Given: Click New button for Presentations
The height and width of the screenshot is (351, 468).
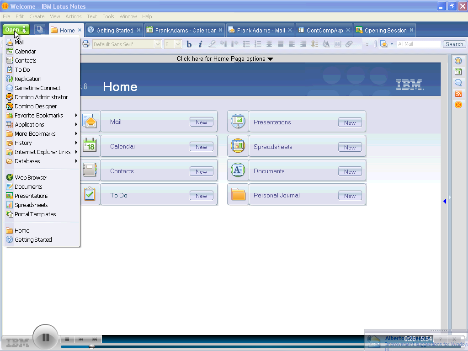Looking at the screenshot, I should coord(350,122).
